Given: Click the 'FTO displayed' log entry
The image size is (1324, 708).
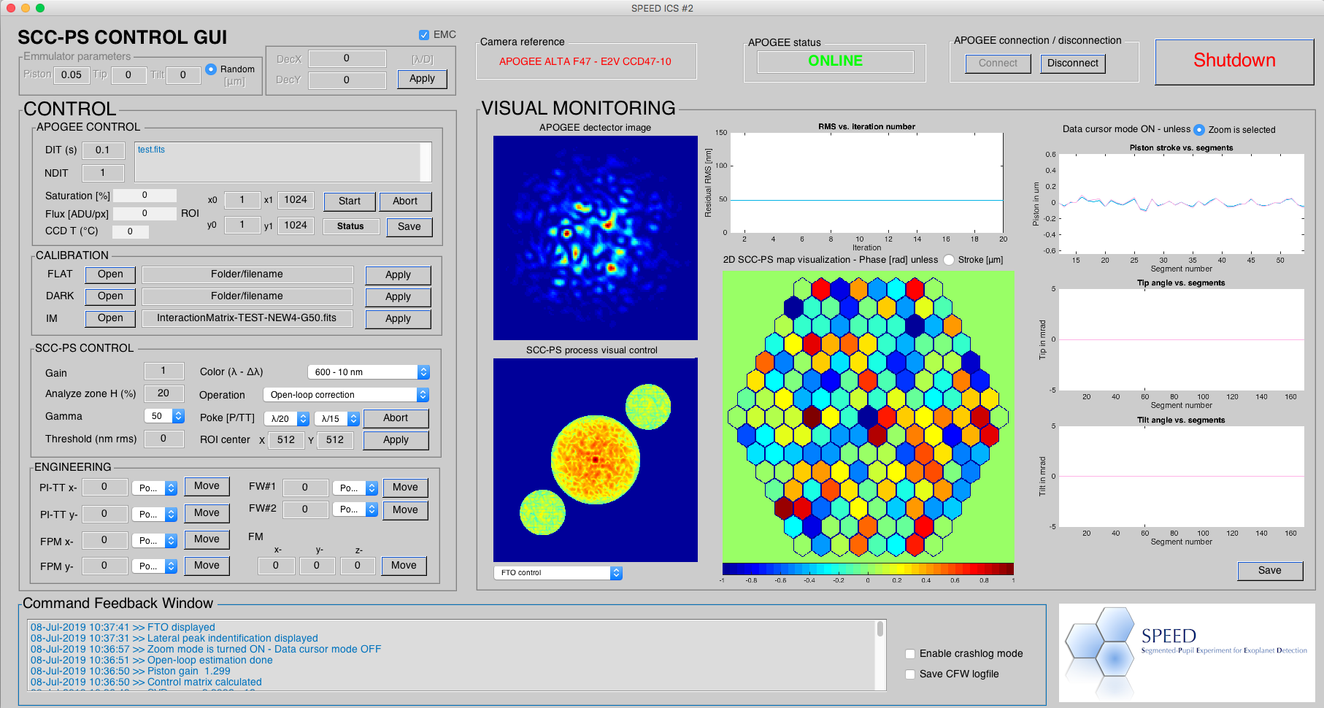Looking at the screenshot, I should pos(123,628).
